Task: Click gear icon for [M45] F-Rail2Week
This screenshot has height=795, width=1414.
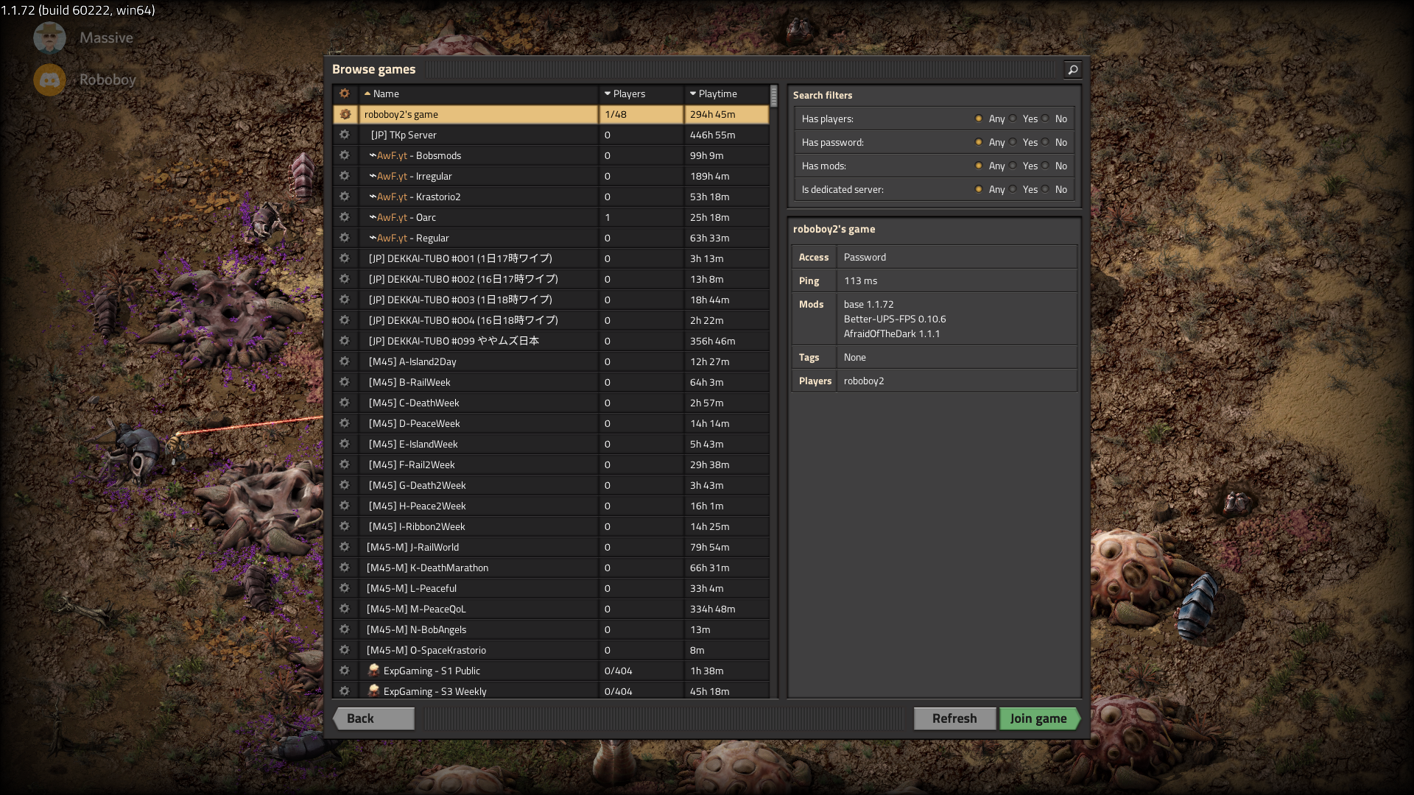Action: click(345, 464)
